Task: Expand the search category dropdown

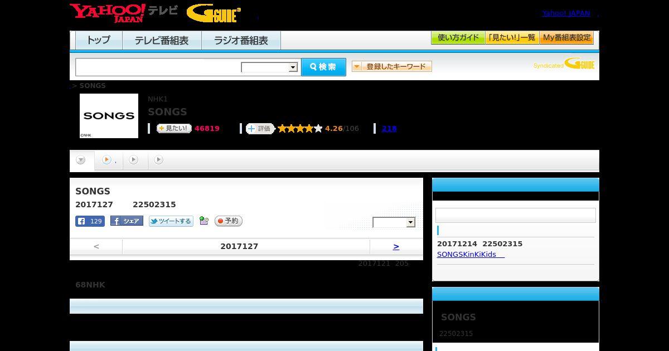Action: (269, 67)
